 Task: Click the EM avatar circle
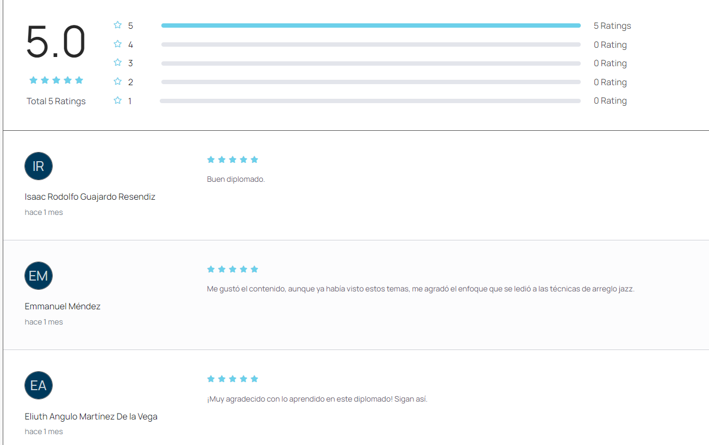[x=39, y=276]
